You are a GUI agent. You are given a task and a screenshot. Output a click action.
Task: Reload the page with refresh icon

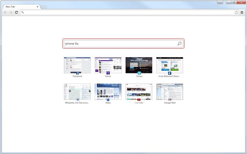[17, 12]
